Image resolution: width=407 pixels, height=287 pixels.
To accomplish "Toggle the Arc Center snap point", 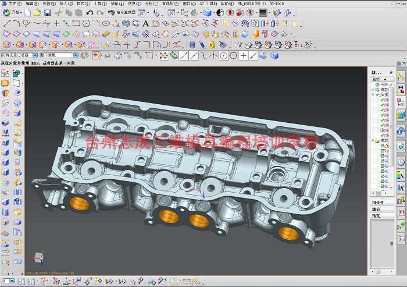I will coord(223,56).
